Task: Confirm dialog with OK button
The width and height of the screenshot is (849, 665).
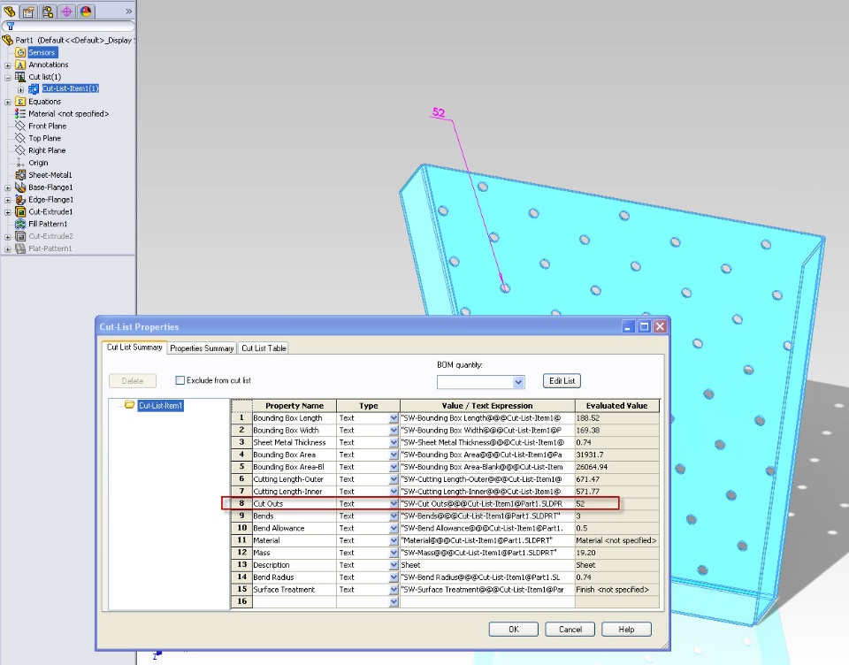Action: [x=514, y=630]
